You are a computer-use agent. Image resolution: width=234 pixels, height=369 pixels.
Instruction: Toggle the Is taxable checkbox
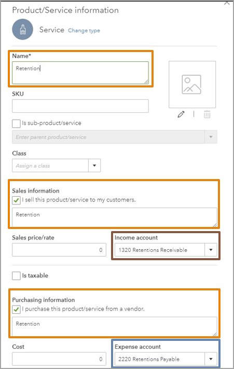[x=16, y=276]
